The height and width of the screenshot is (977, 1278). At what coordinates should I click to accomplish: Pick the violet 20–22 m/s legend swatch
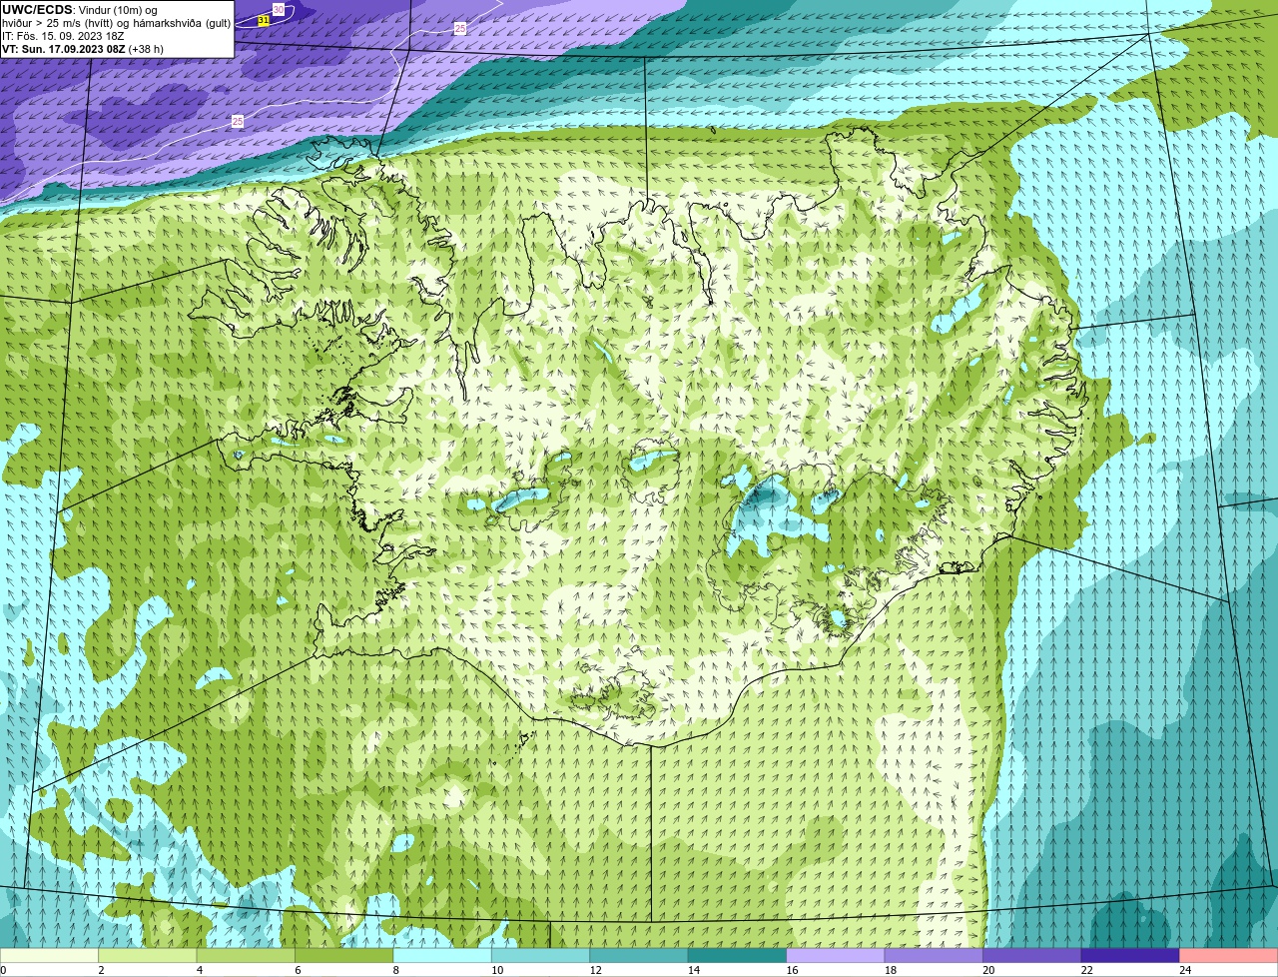(1032, 956)
